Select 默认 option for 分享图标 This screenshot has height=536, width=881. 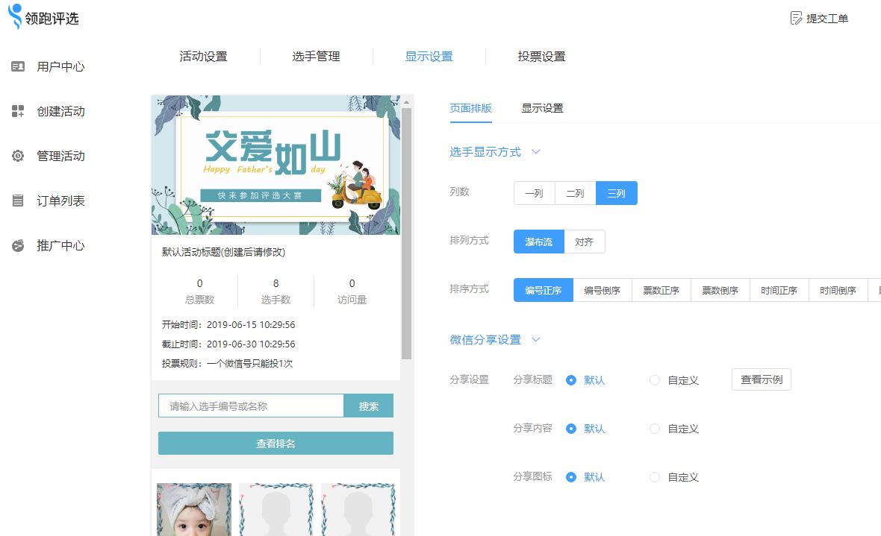[572, 477]
